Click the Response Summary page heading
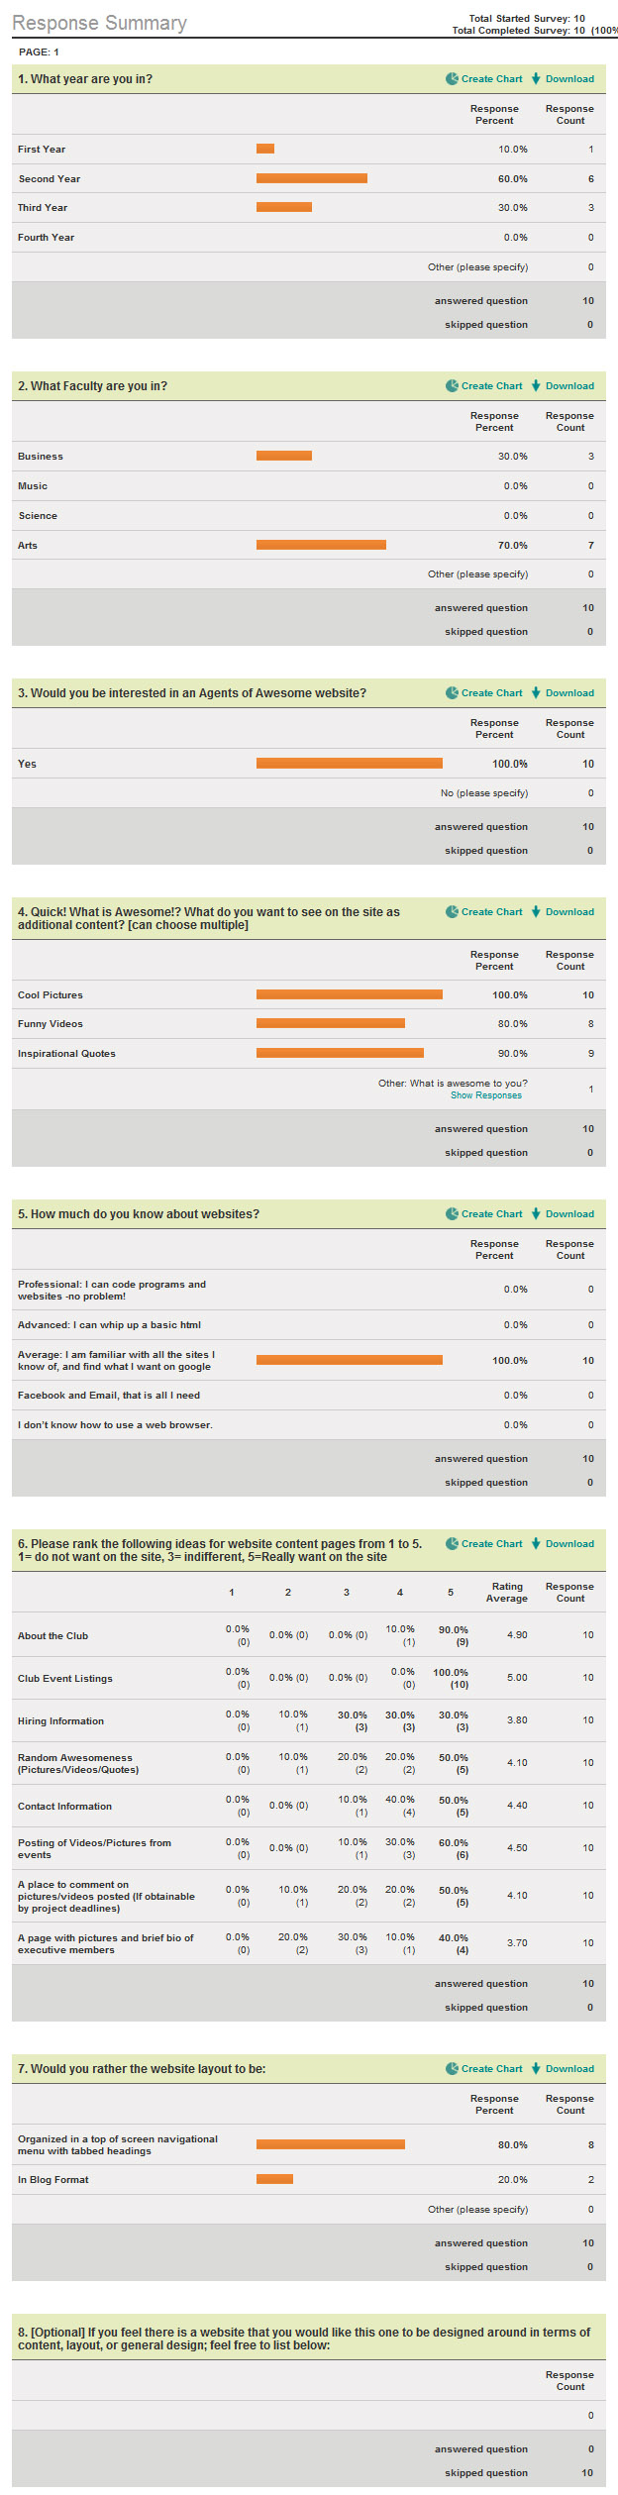The image size is (618, 2495). [99, 23]
